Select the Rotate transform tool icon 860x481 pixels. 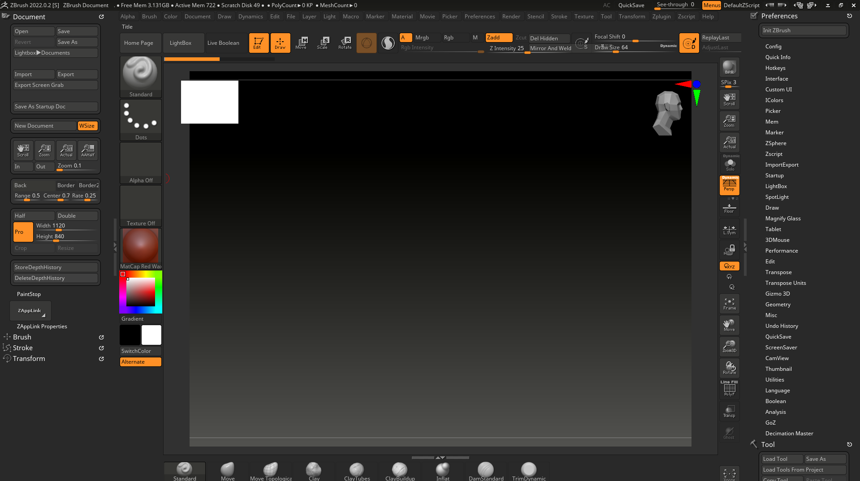345,43
